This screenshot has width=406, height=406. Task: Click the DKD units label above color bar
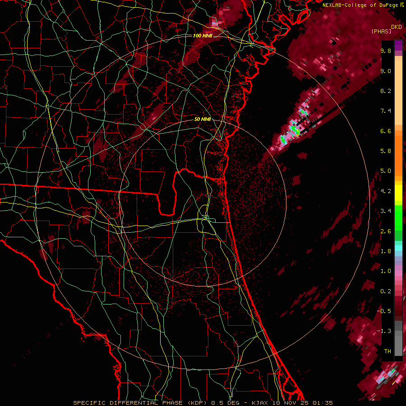397,27
